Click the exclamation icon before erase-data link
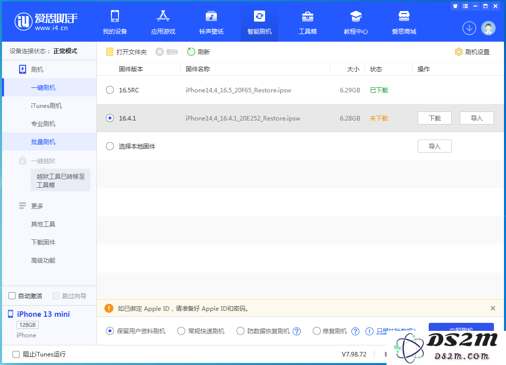The width and height of the screenshot is (506, 365). tap(369, 331)
